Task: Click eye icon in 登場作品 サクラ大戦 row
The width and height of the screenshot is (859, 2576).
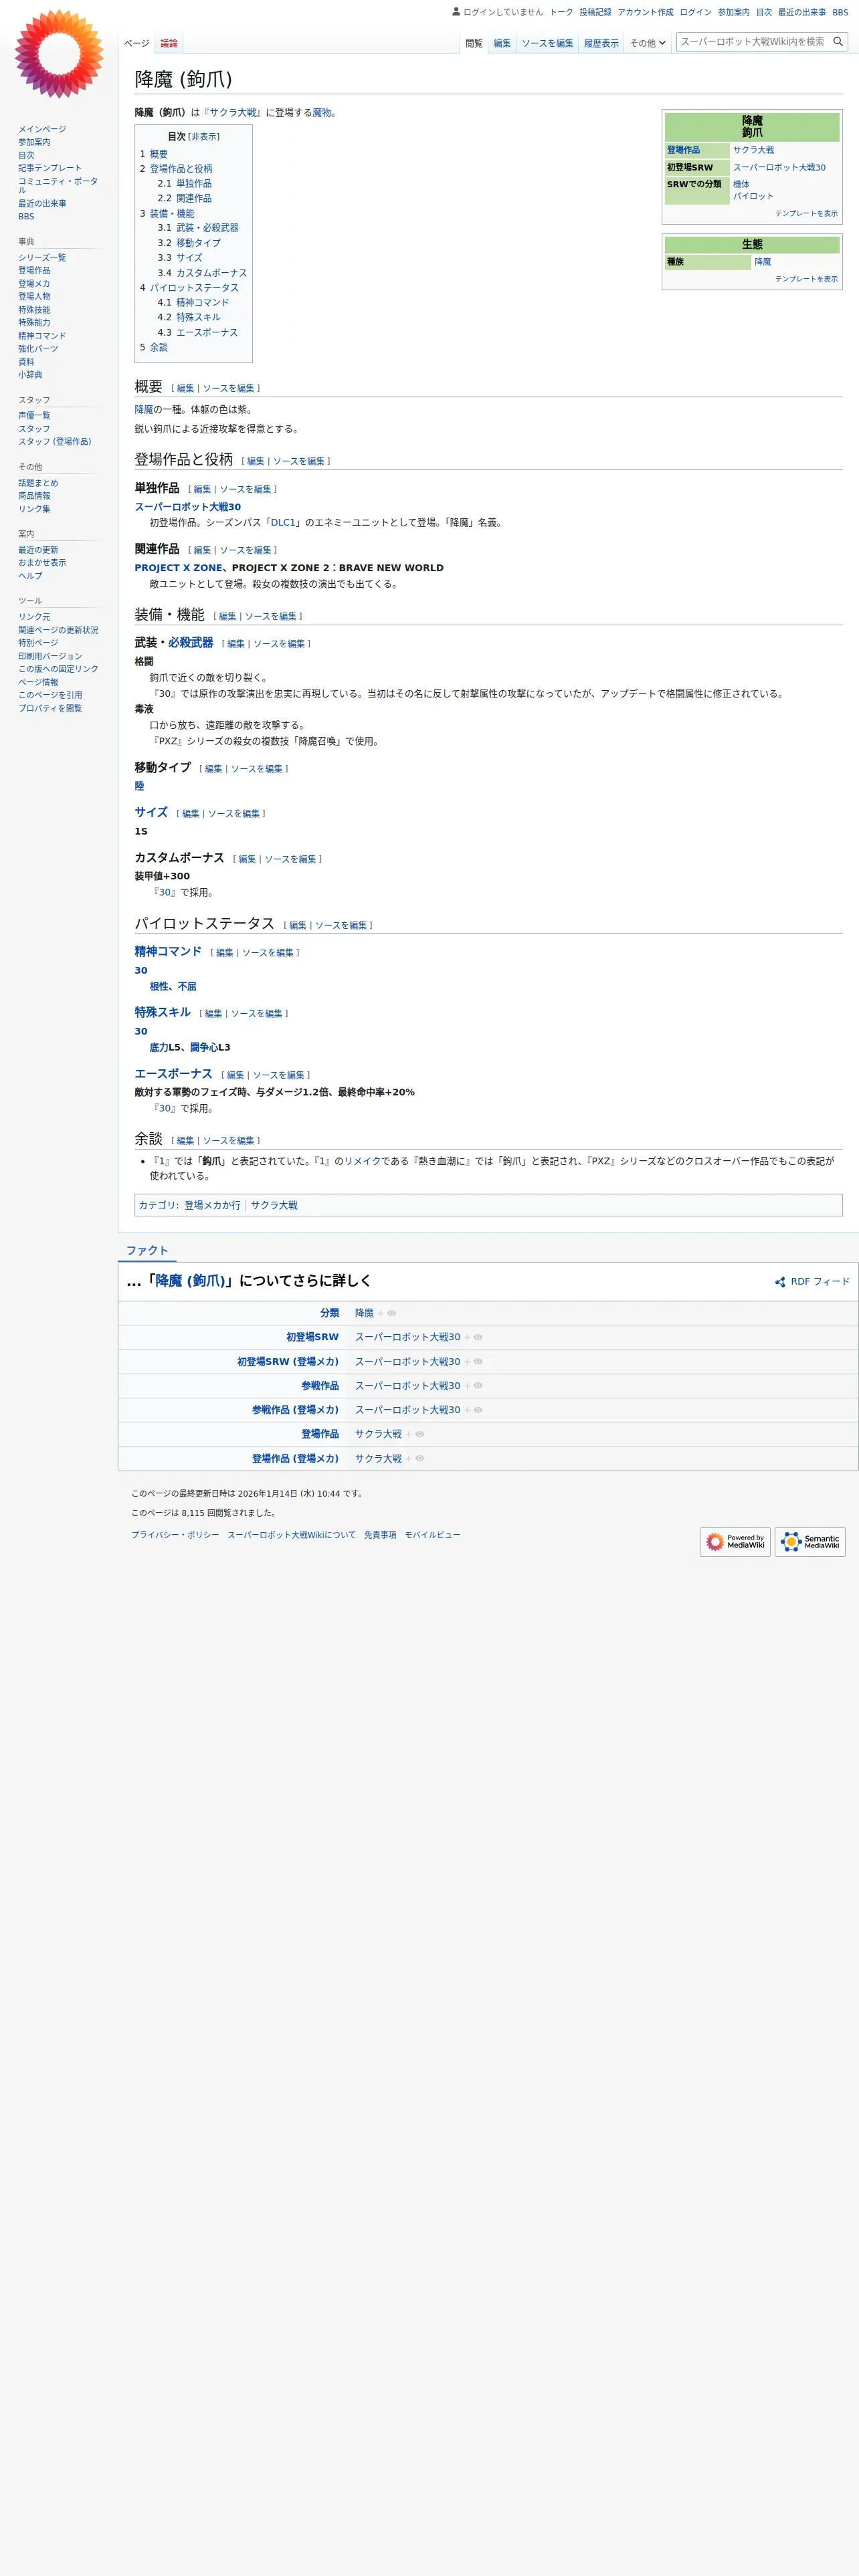Action: 420,1434
